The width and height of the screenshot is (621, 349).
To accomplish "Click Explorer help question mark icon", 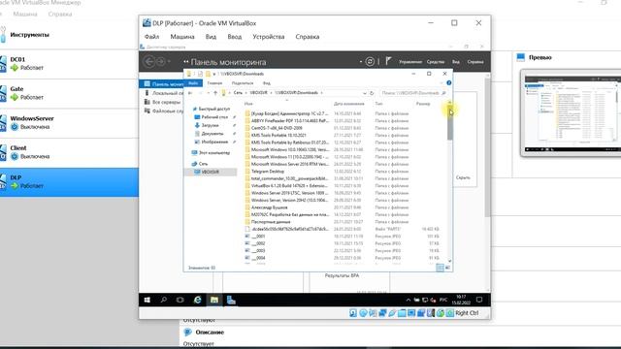I will [448, 82].
